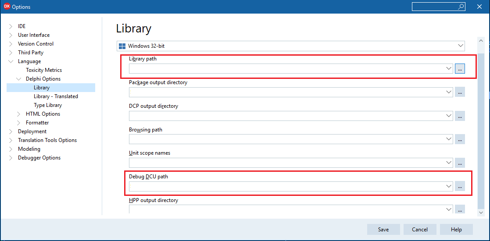Select the Deployment tree item label
This screenshot has width=490, height=241.
(x=32, y=131)
